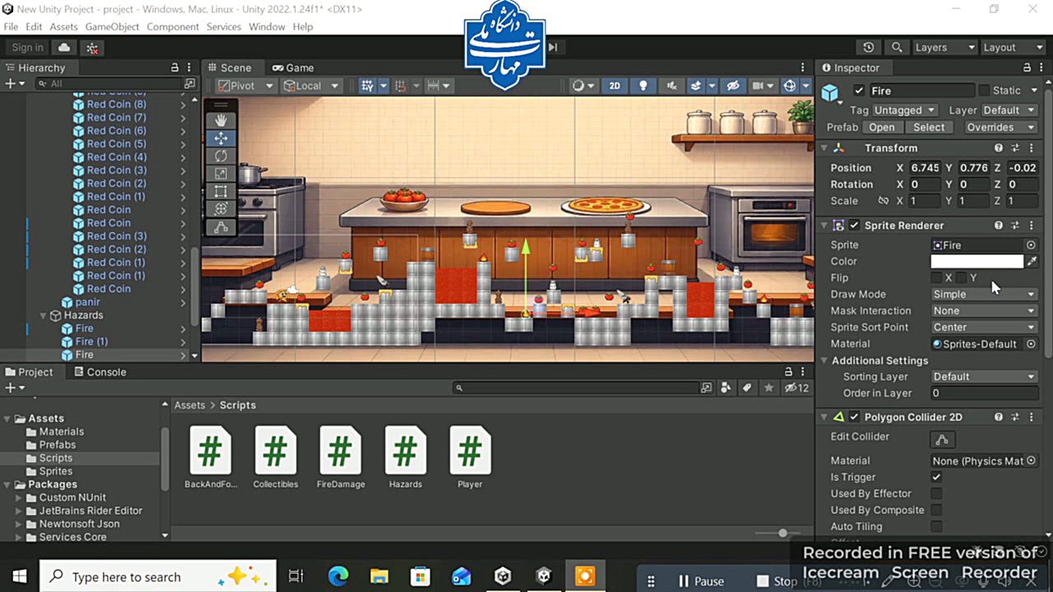Open the prefab Overrides button
Viewport: 1053px width, 592px height.
tap(1000, 127)
